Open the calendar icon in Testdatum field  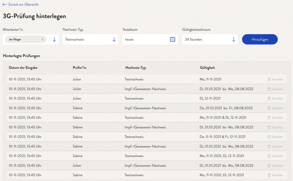tap(172, 39)
